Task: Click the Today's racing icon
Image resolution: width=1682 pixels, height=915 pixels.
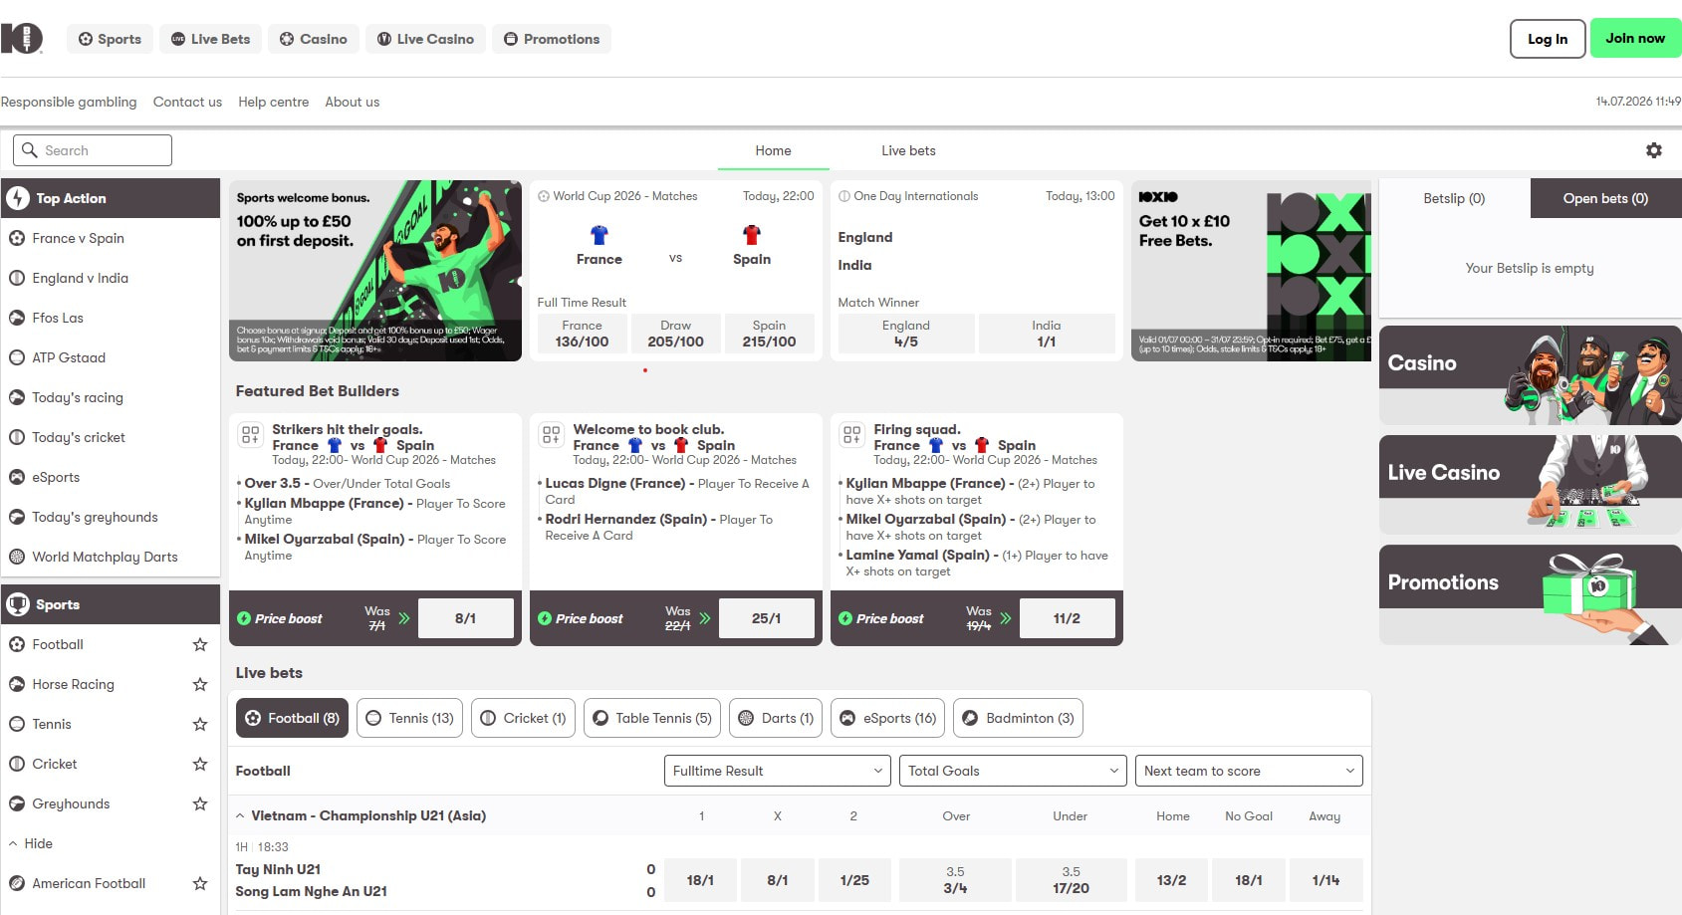Action: (x=17, y=397)
